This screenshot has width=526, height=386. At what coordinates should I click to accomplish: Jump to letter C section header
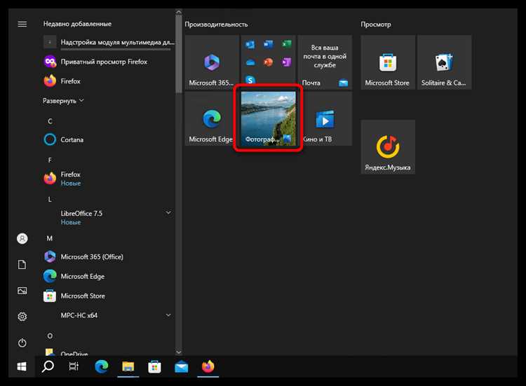click(50, 121)
